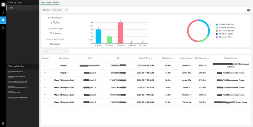This screenshot has width=253, height=127.
Task: Click the 13mins 1s duration cell
Action: (186, 102)
